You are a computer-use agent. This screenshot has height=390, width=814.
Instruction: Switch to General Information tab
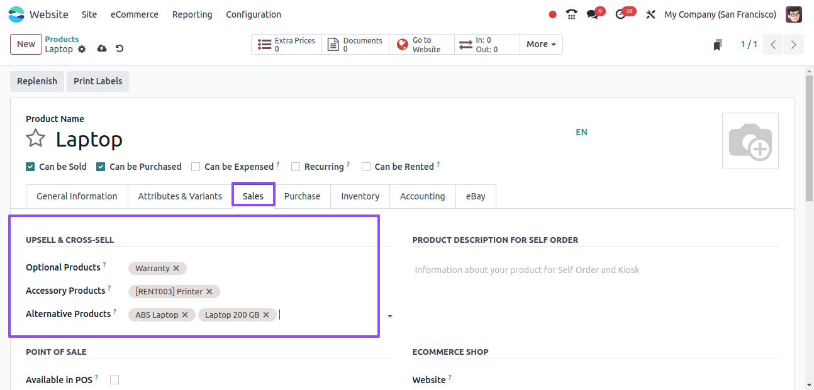77,196
